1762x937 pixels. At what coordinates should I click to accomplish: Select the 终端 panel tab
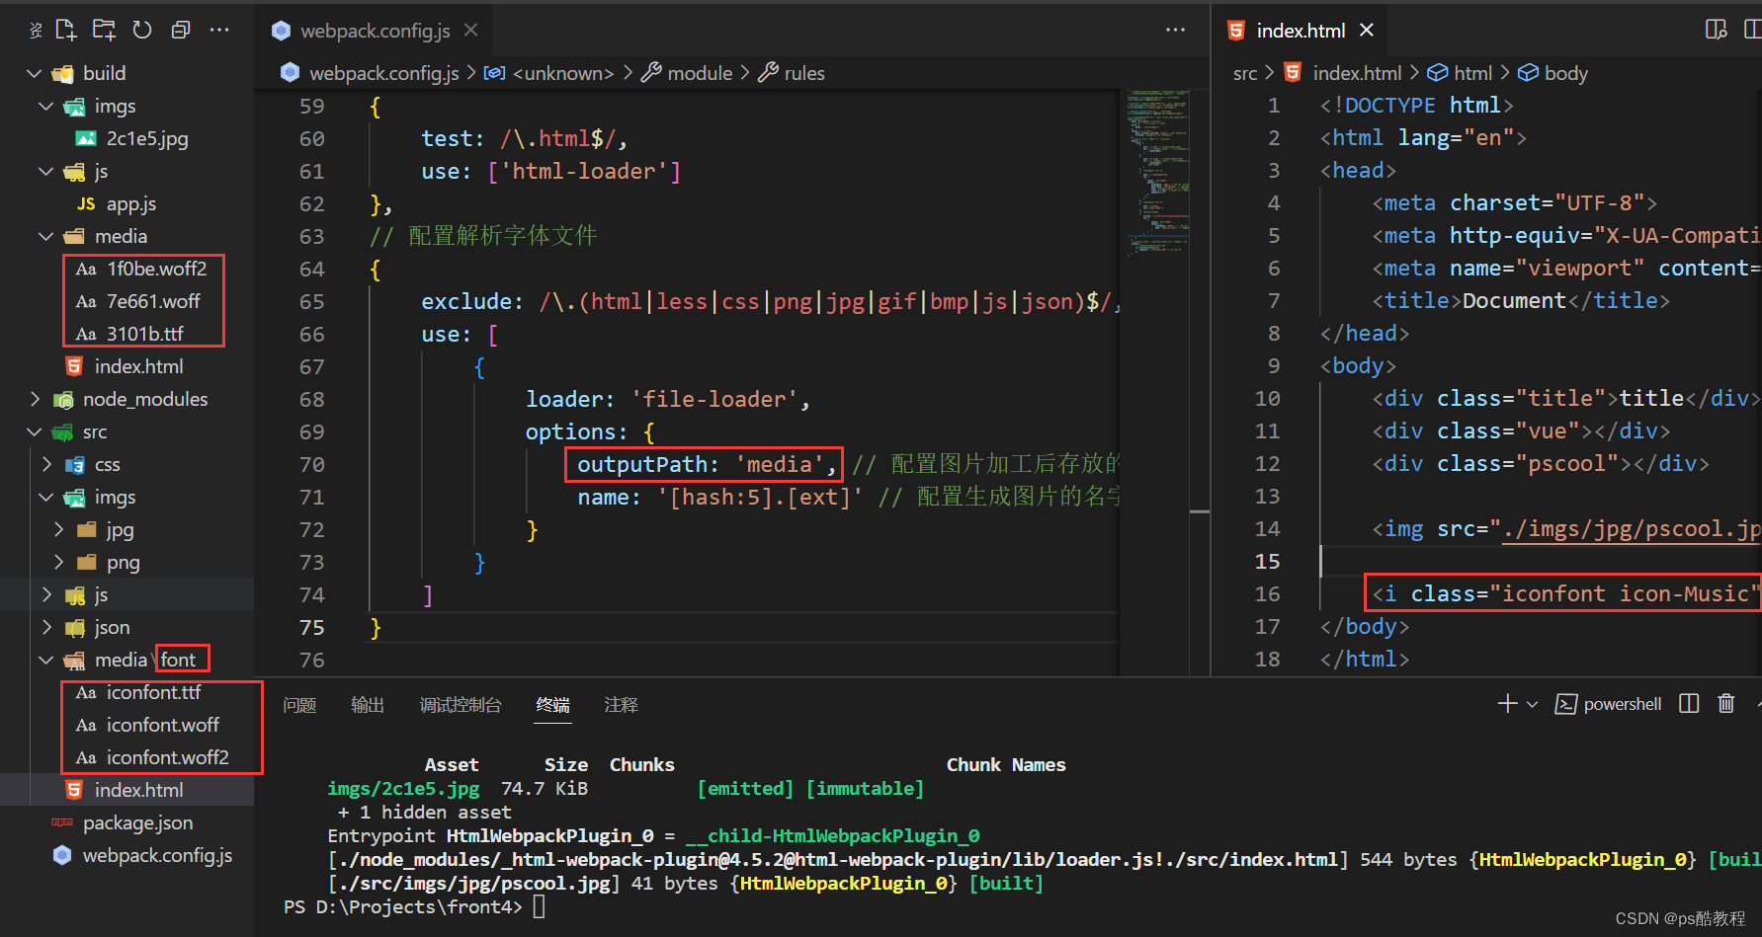coord(552,705)
